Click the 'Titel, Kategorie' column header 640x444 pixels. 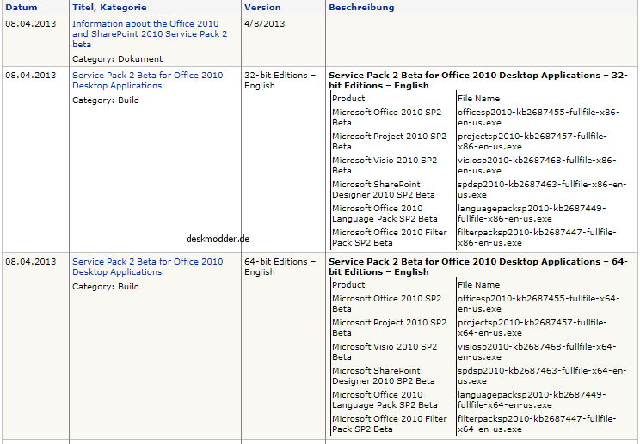[x=109, y=8]
